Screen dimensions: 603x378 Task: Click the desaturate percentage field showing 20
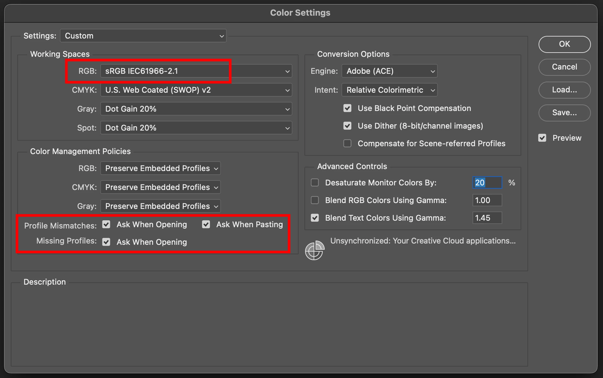(487, 182)
